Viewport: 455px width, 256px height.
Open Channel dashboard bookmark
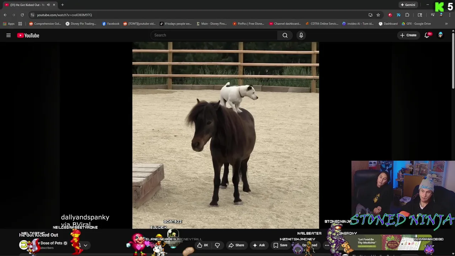(x=285, y=24)
